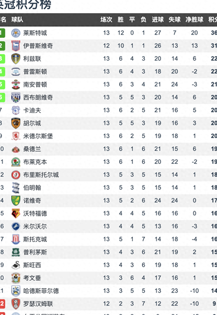Click the 进球 column header
The width and height of the screenshot is (217, 315).
coord(158,20)
